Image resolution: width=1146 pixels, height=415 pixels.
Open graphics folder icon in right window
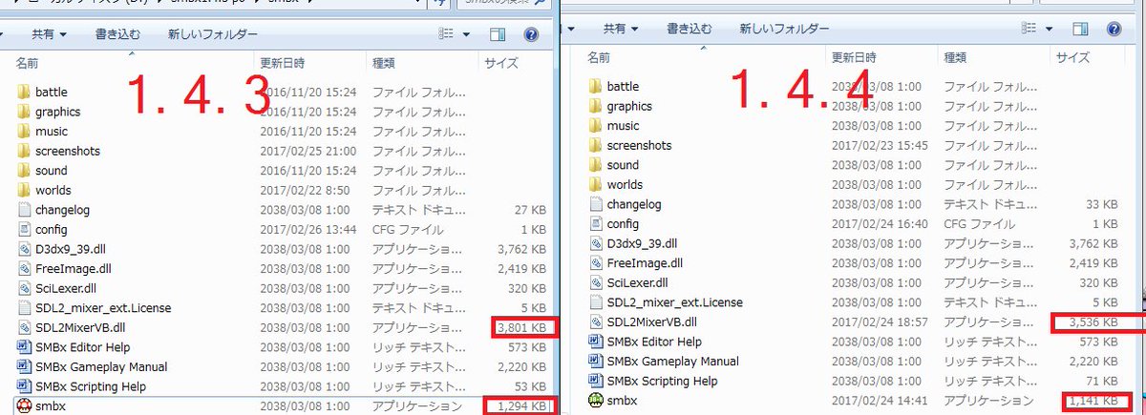[595, 107]
